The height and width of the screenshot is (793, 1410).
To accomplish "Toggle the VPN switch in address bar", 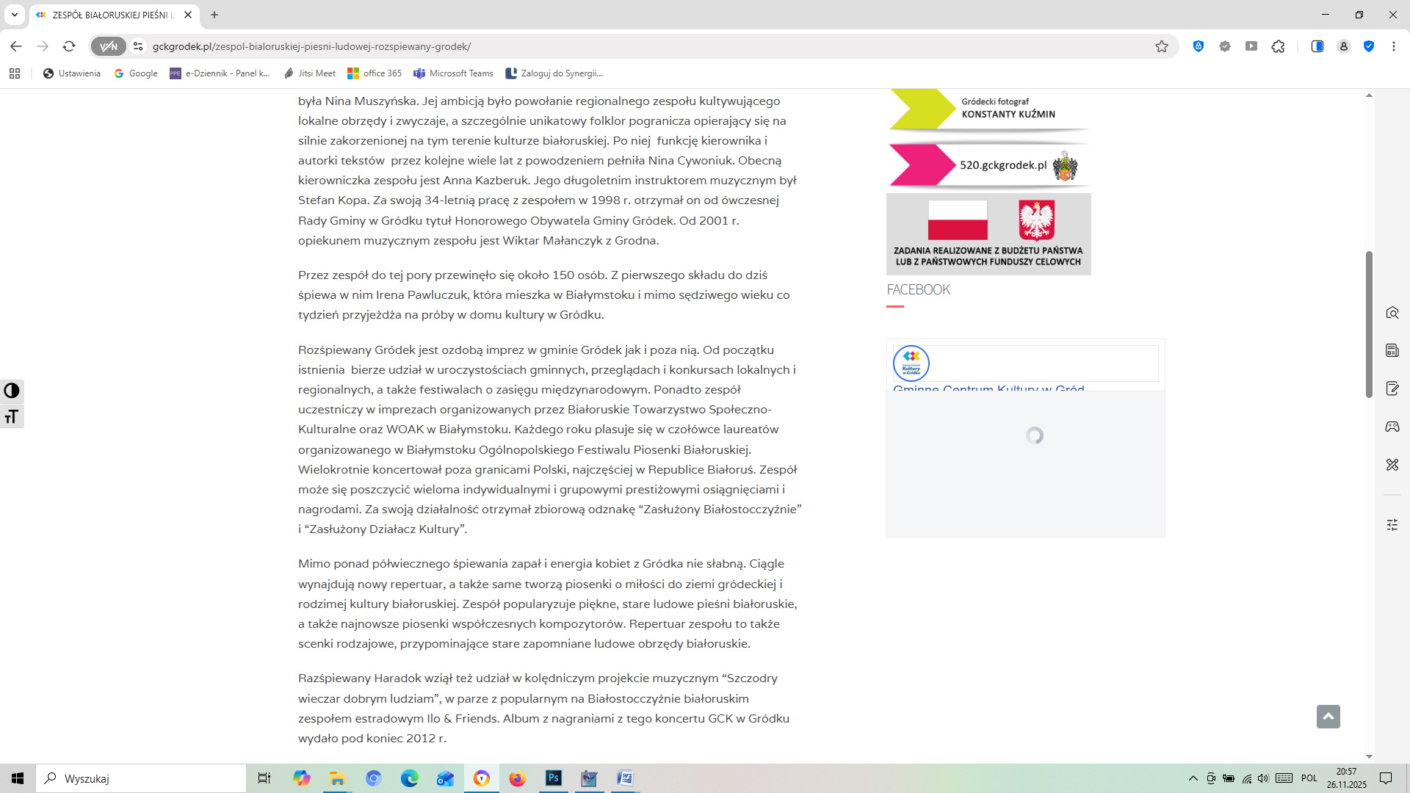I will [x=109, y=46].
